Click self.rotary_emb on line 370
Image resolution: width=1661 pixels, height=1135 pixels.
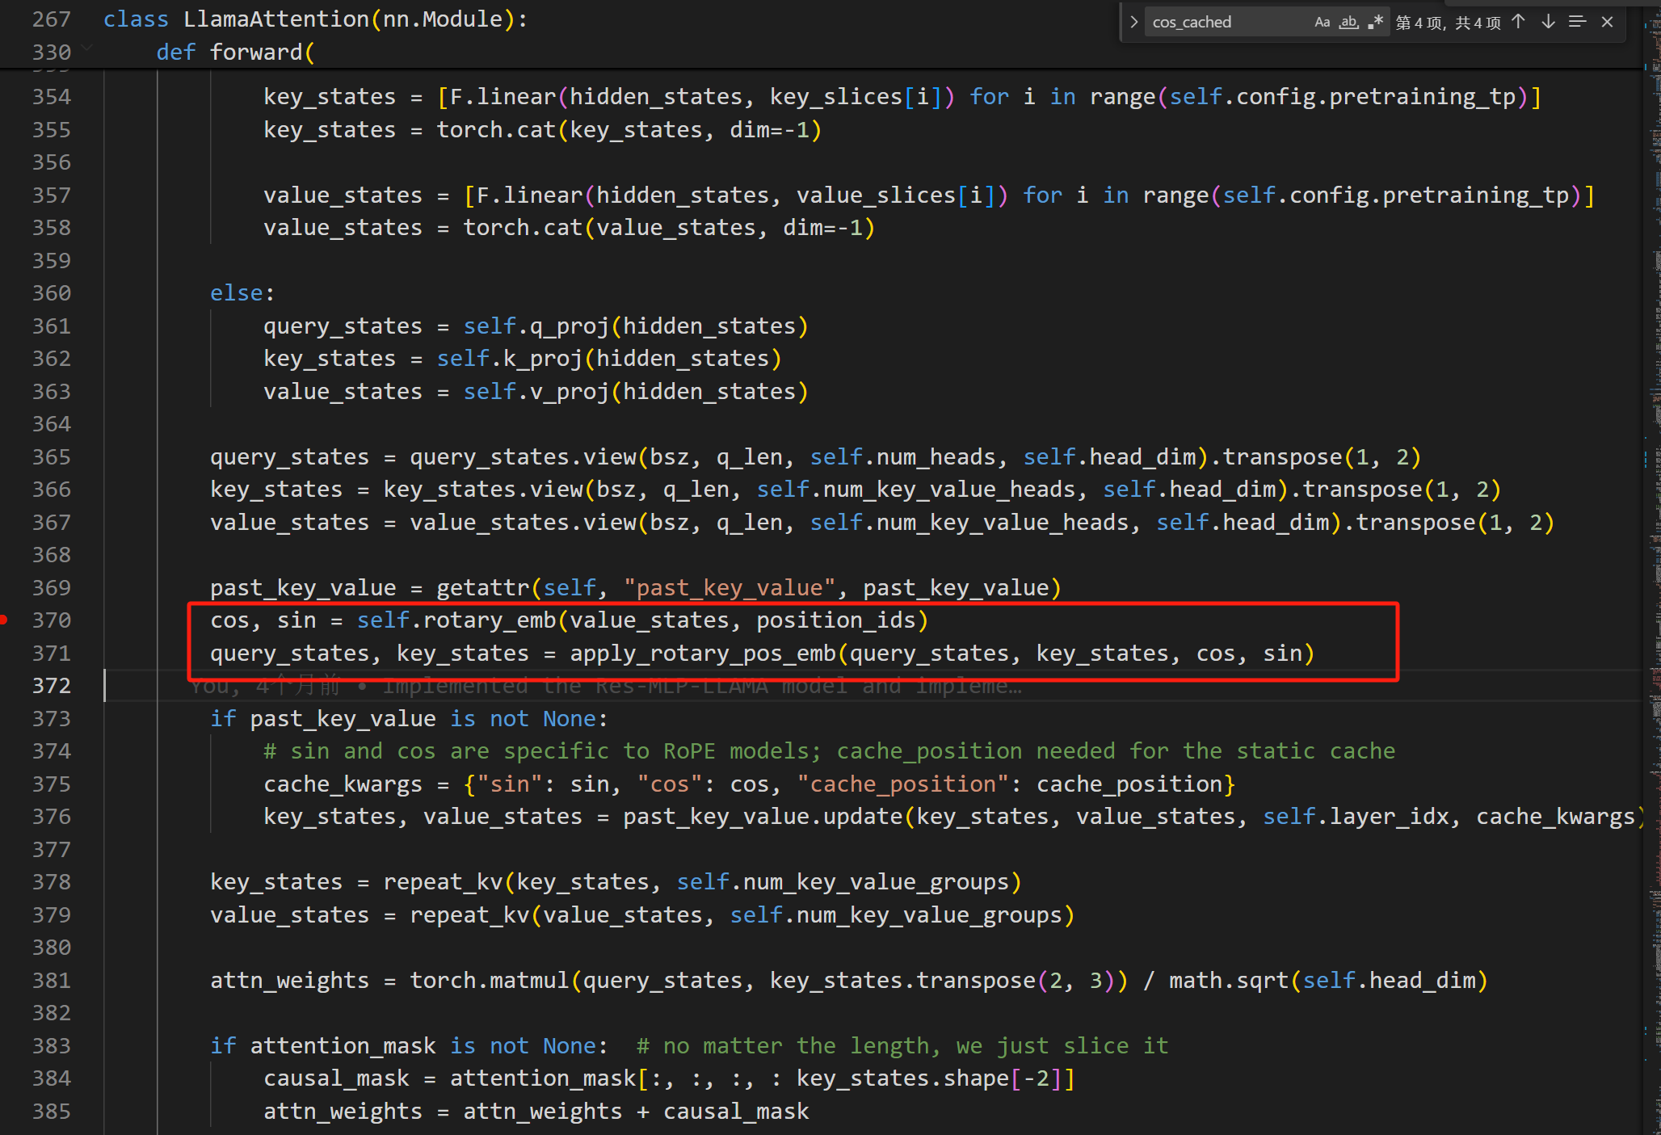[456, 620]
